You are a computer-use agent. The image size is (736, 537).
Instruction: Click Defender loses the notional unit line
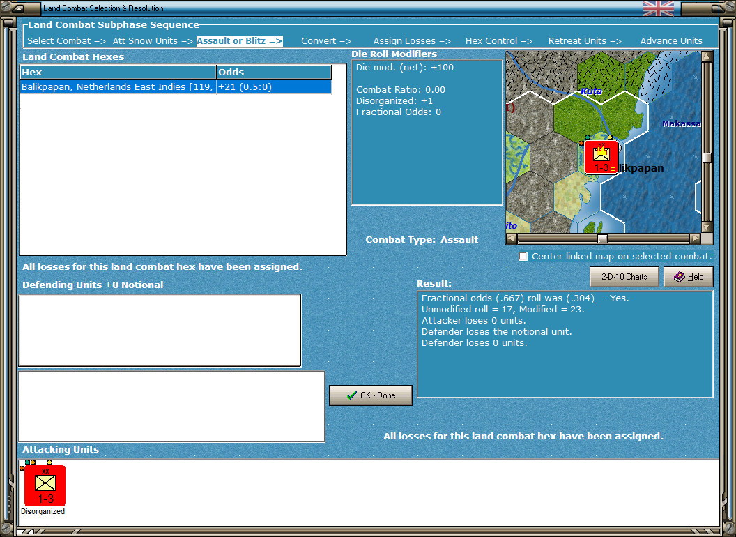pos(497,332)
